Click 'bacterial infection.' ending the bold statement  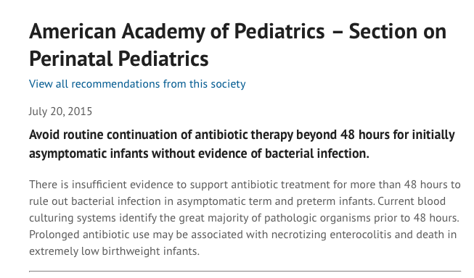pyautogui.click(x=317, y=153)
